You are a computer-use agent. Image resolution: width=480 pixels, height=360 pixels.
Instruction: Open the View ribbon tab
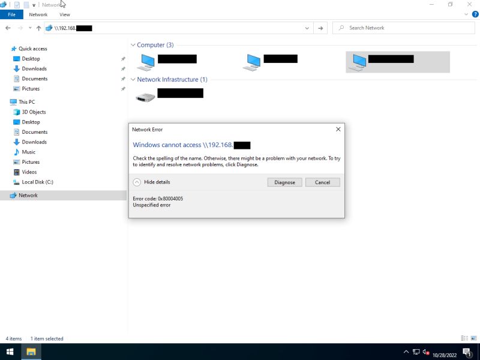tap(64, 14)
